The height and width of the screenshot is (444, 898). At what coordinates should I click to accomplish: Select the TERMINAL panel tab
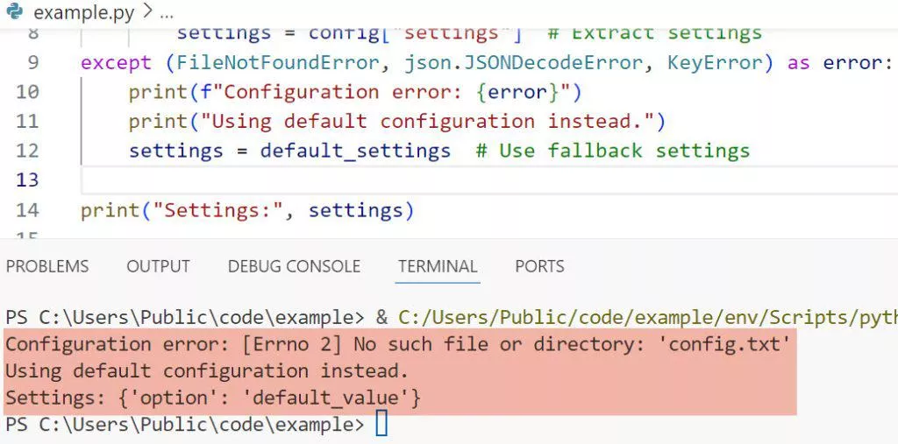[x=438, y=266]
